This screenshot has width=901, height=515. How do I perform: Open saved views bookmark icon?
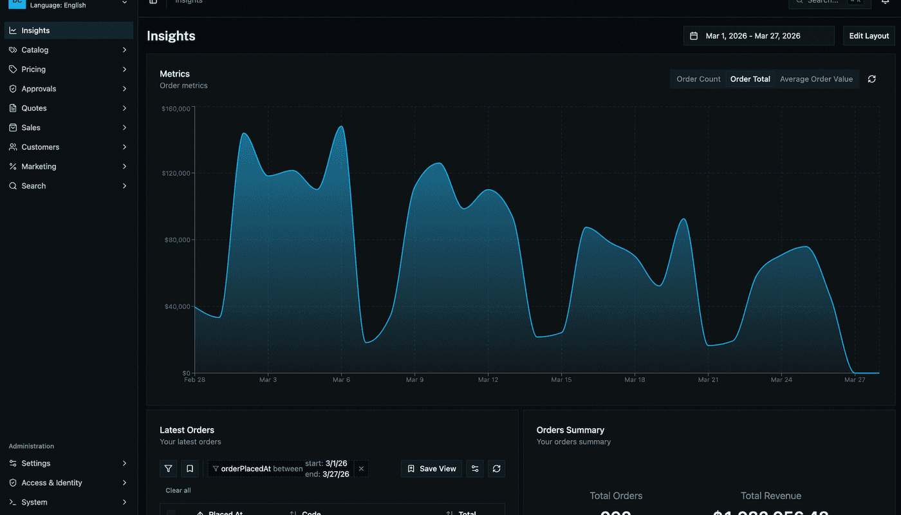(190, 469)
